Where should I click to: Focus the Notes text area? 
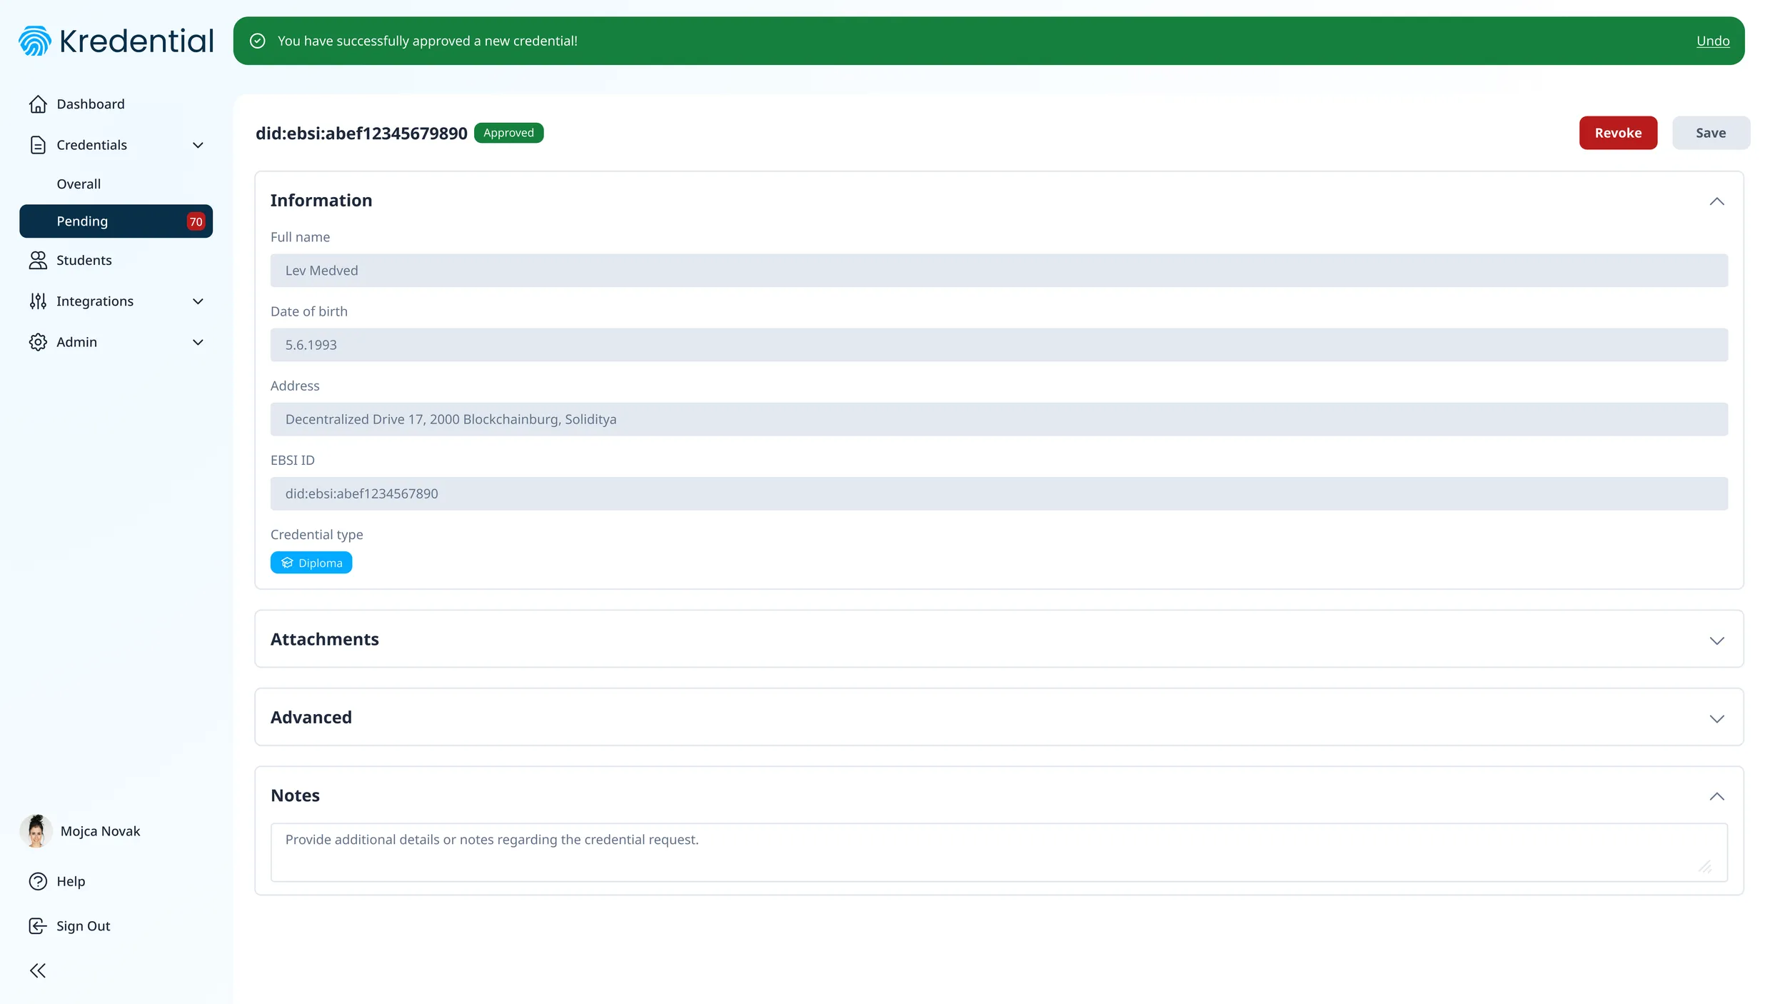(999, 853)
